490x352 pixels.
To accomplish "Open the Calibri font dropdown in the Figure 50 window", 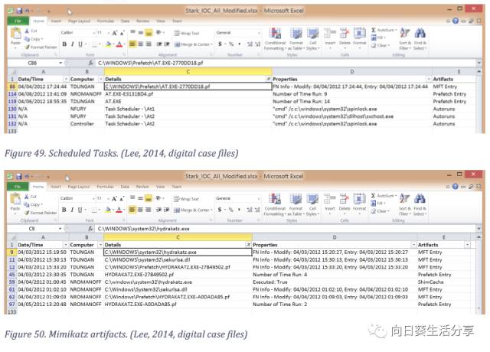I will pos(93,198).
